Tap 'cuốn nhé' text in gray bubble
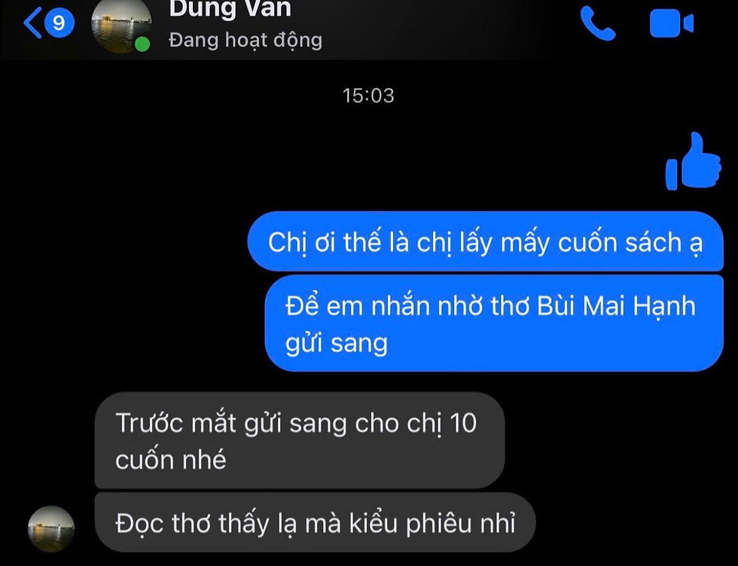 (170, 460)
